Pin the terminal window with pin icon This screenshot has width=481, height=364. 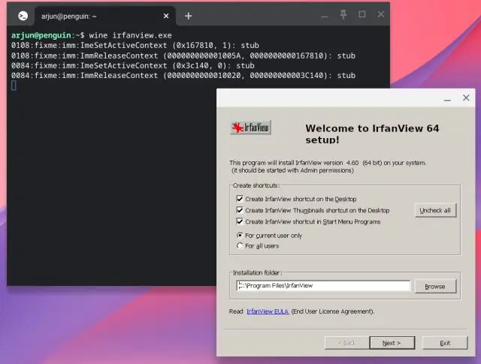point(343,14)
